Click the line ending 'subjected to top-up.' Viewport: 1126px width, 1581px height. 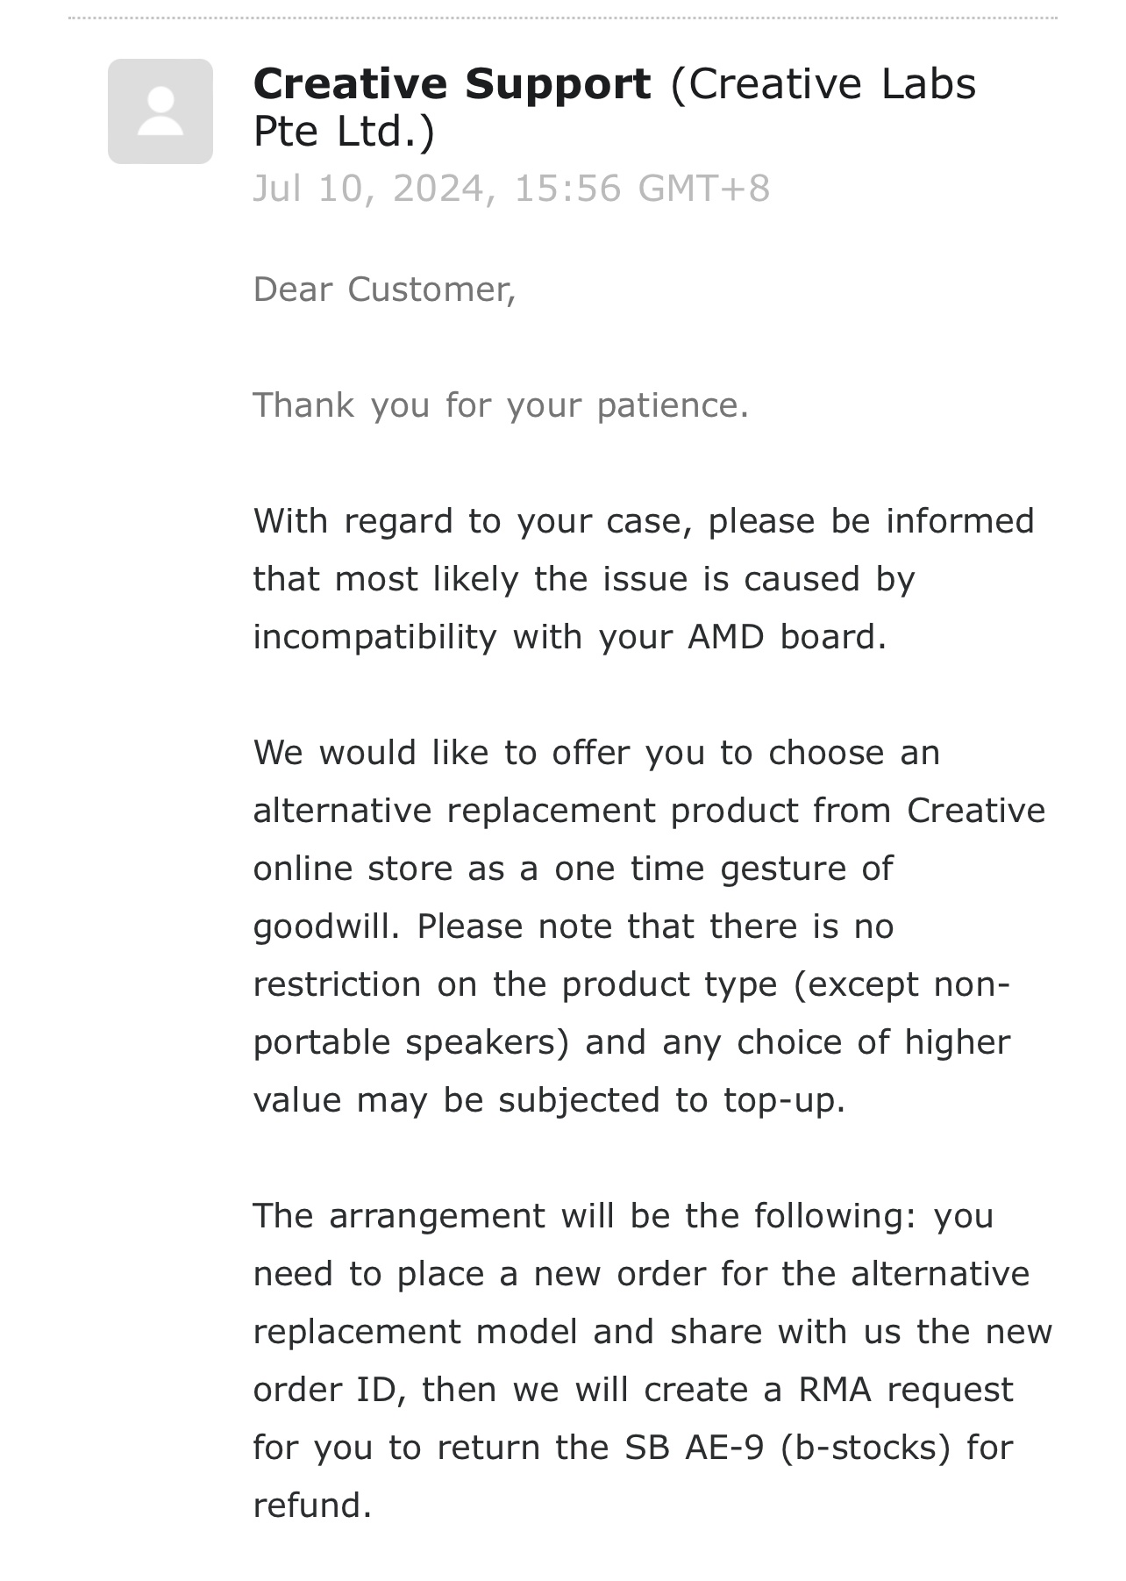coord(549,1101)
